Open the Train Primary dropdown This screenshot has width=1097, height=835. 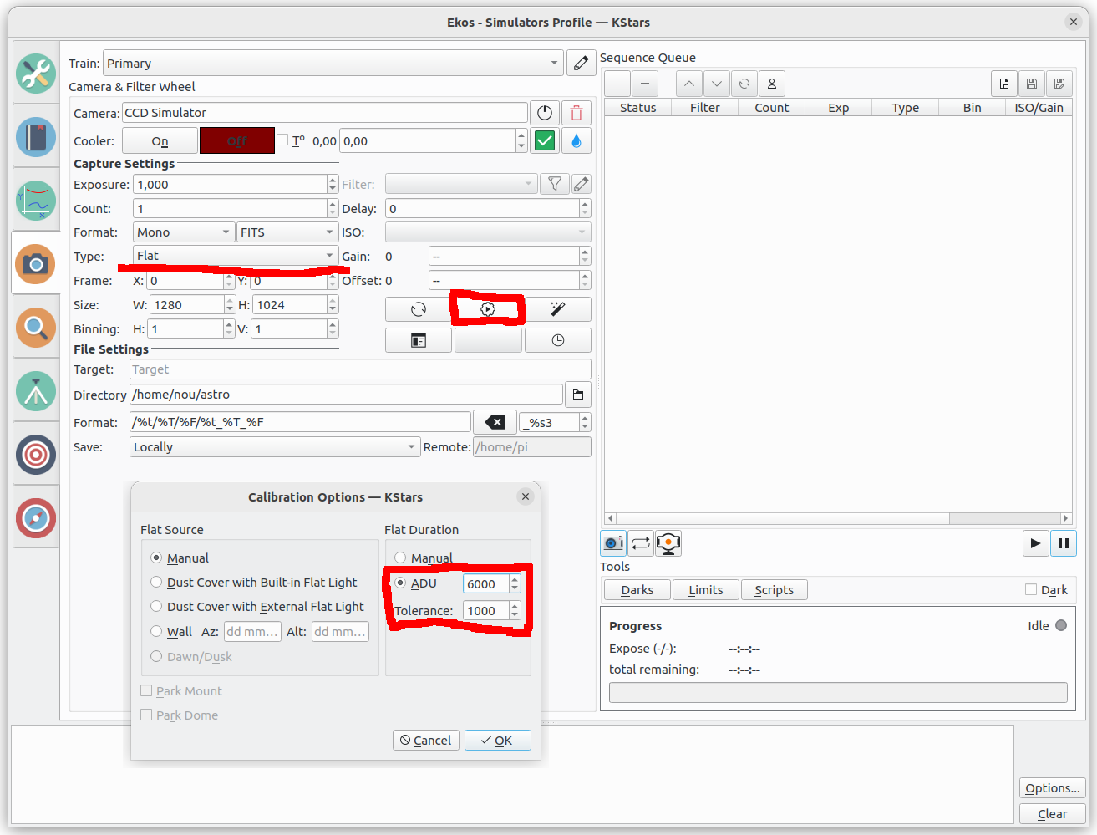click(333, 64)
